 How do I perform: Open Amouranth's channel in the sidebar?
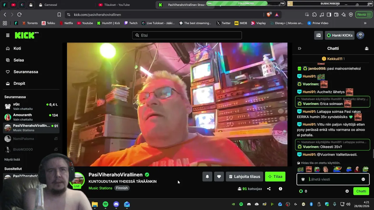(31, 117)
